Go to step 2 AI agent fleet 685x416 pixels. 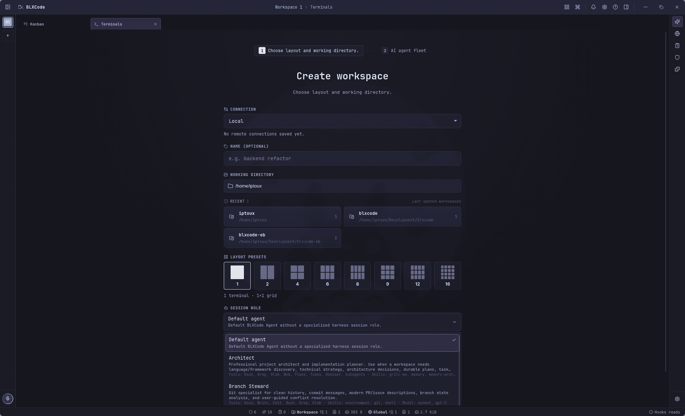(404, 51)
